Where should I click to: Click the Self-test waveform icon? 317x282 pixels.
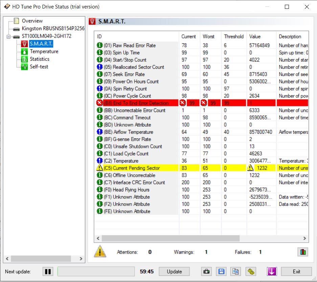tap(24, 67)
